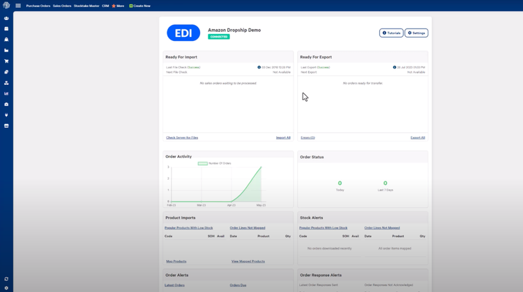Open the gear settings icon in sidebar
523x292 pixels.
pos(6,288)
